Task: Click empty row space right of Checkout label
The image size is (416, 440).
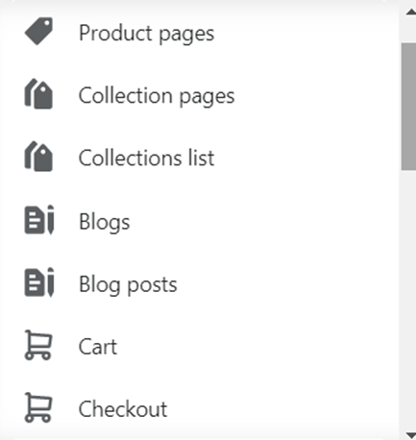Action: click(281, 409)
